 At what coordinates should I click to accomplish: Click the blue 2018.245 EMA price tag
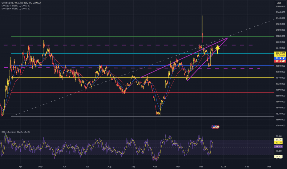(x=280, y=58)
